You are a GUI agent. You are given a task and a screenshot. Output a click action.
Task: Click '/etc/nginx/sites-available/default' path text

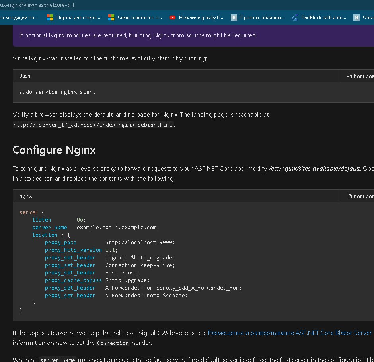pos(314,169)
